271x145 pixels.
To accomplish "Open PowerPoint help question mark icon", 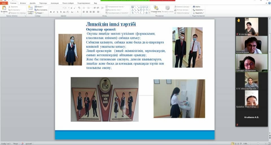I will point(268,3).
